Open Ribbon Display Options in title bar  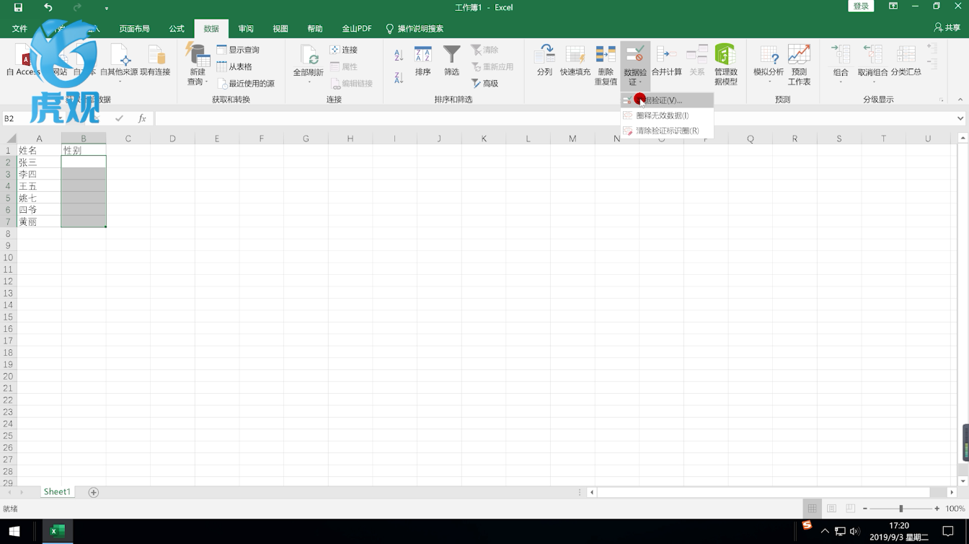point(893,6)
